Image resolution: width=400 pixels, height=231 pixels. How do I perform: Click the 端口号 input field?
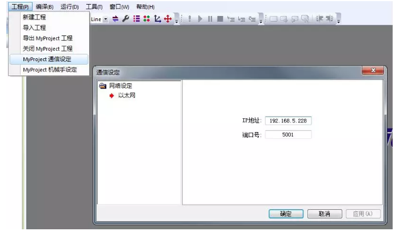pyautogui.click(x=288, y=134)
